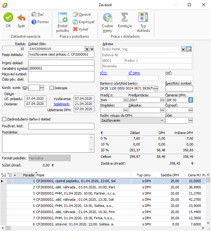
Task: Click Pridať položku to add item
Action: (63, 19)
